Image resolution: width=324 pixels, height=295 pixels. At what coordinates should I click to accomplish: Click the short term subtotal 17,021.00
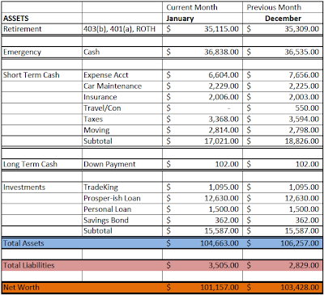221,141
